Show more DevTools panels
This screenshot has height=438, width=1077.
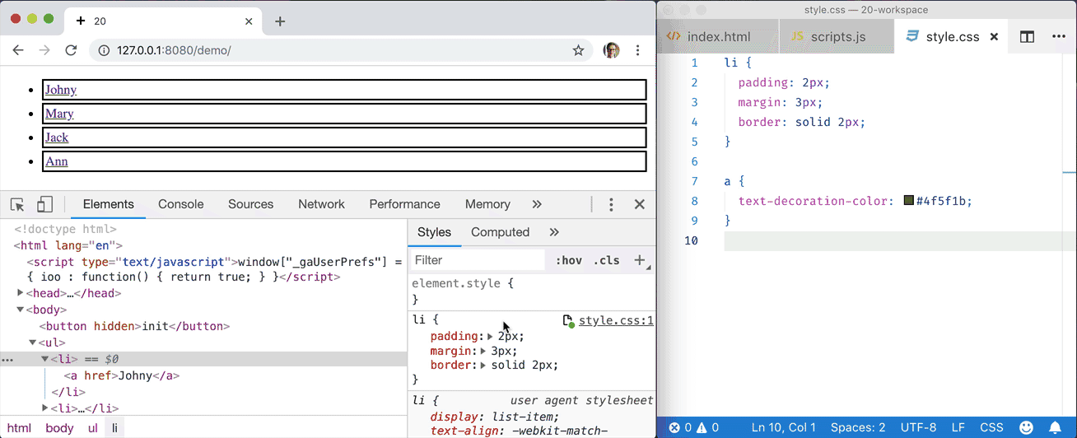pos(537,204)
